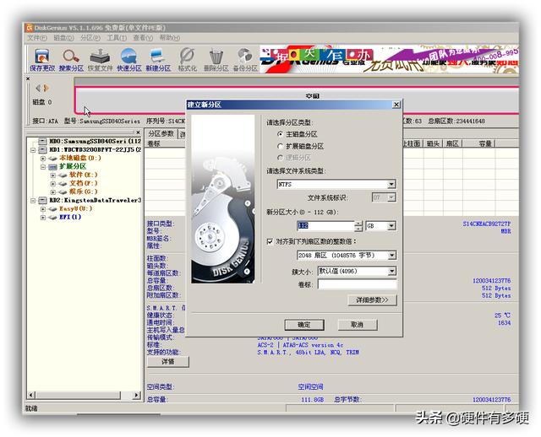Click the Quick Partition (快速分区) toolbar icon

[129, 59]
